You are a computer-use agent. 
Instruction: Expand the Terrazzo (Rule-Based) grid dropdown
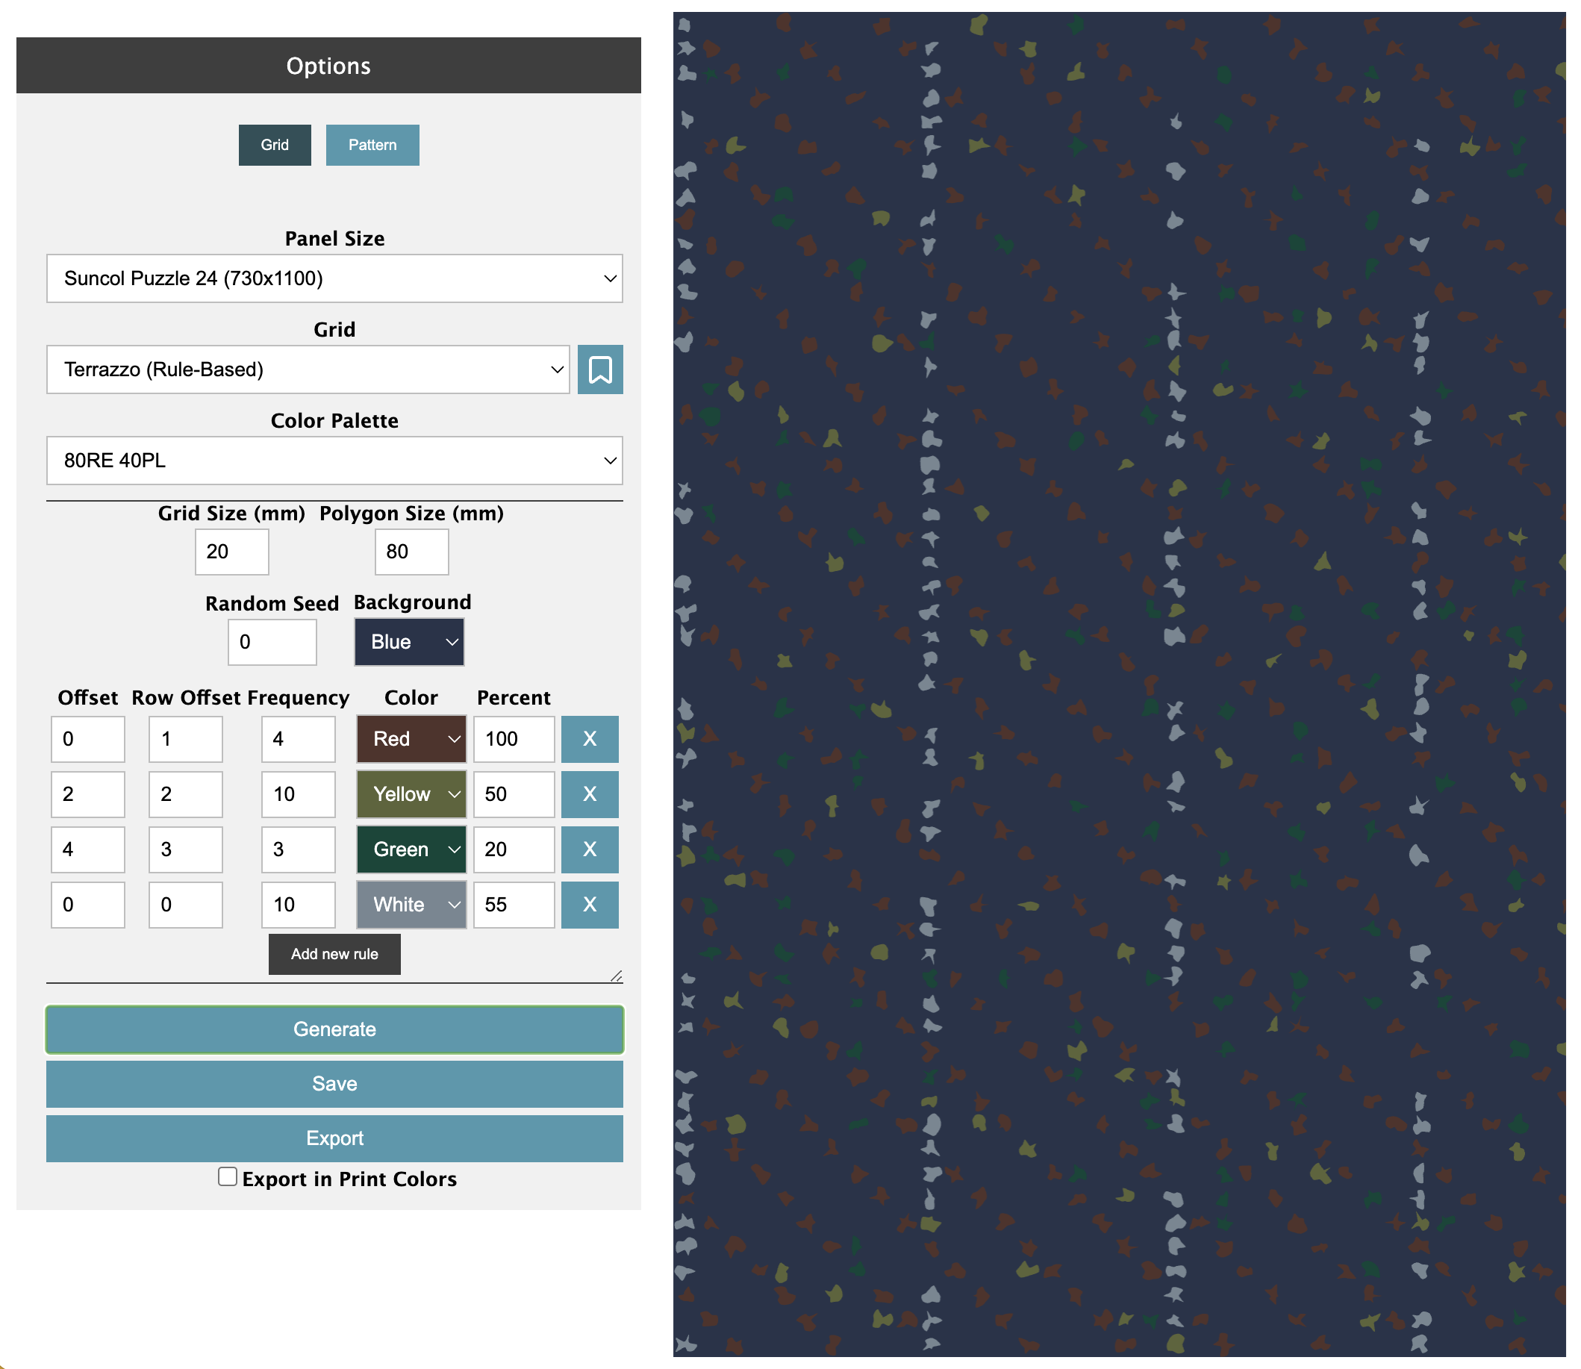[x=308, y=369]
